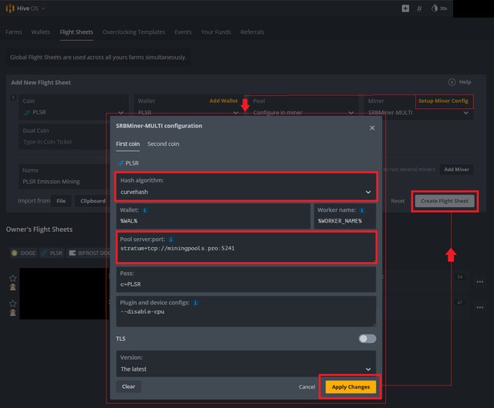Click the plus square icon in header
The image size is (494, 408).
coord(405,8)
